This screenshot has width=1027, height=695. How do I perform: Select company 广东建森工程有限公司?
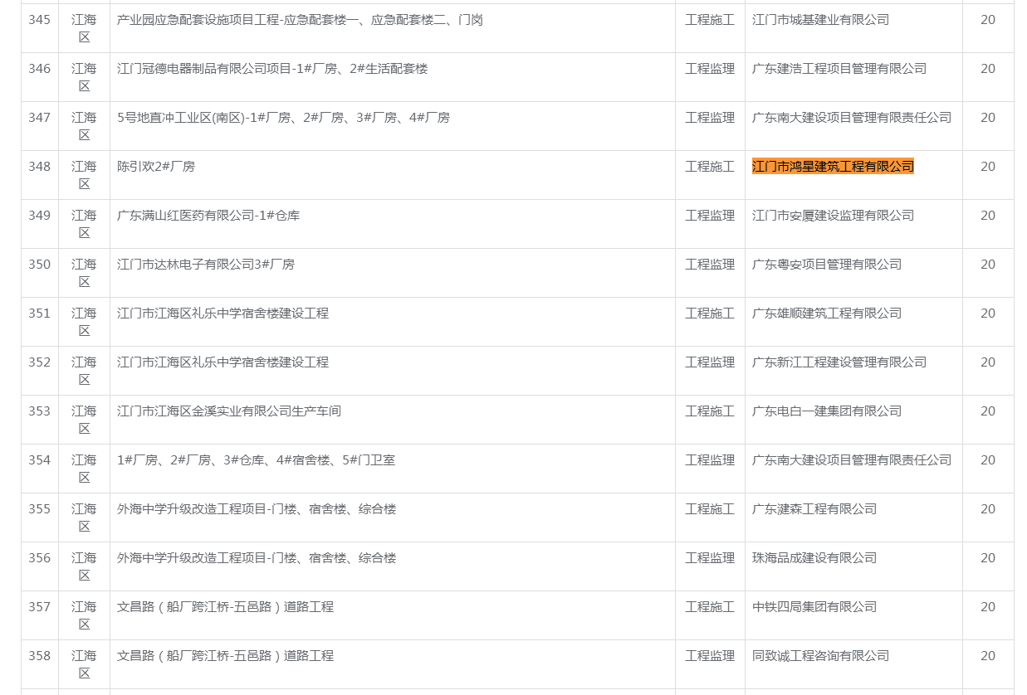(x=814, y=509)
